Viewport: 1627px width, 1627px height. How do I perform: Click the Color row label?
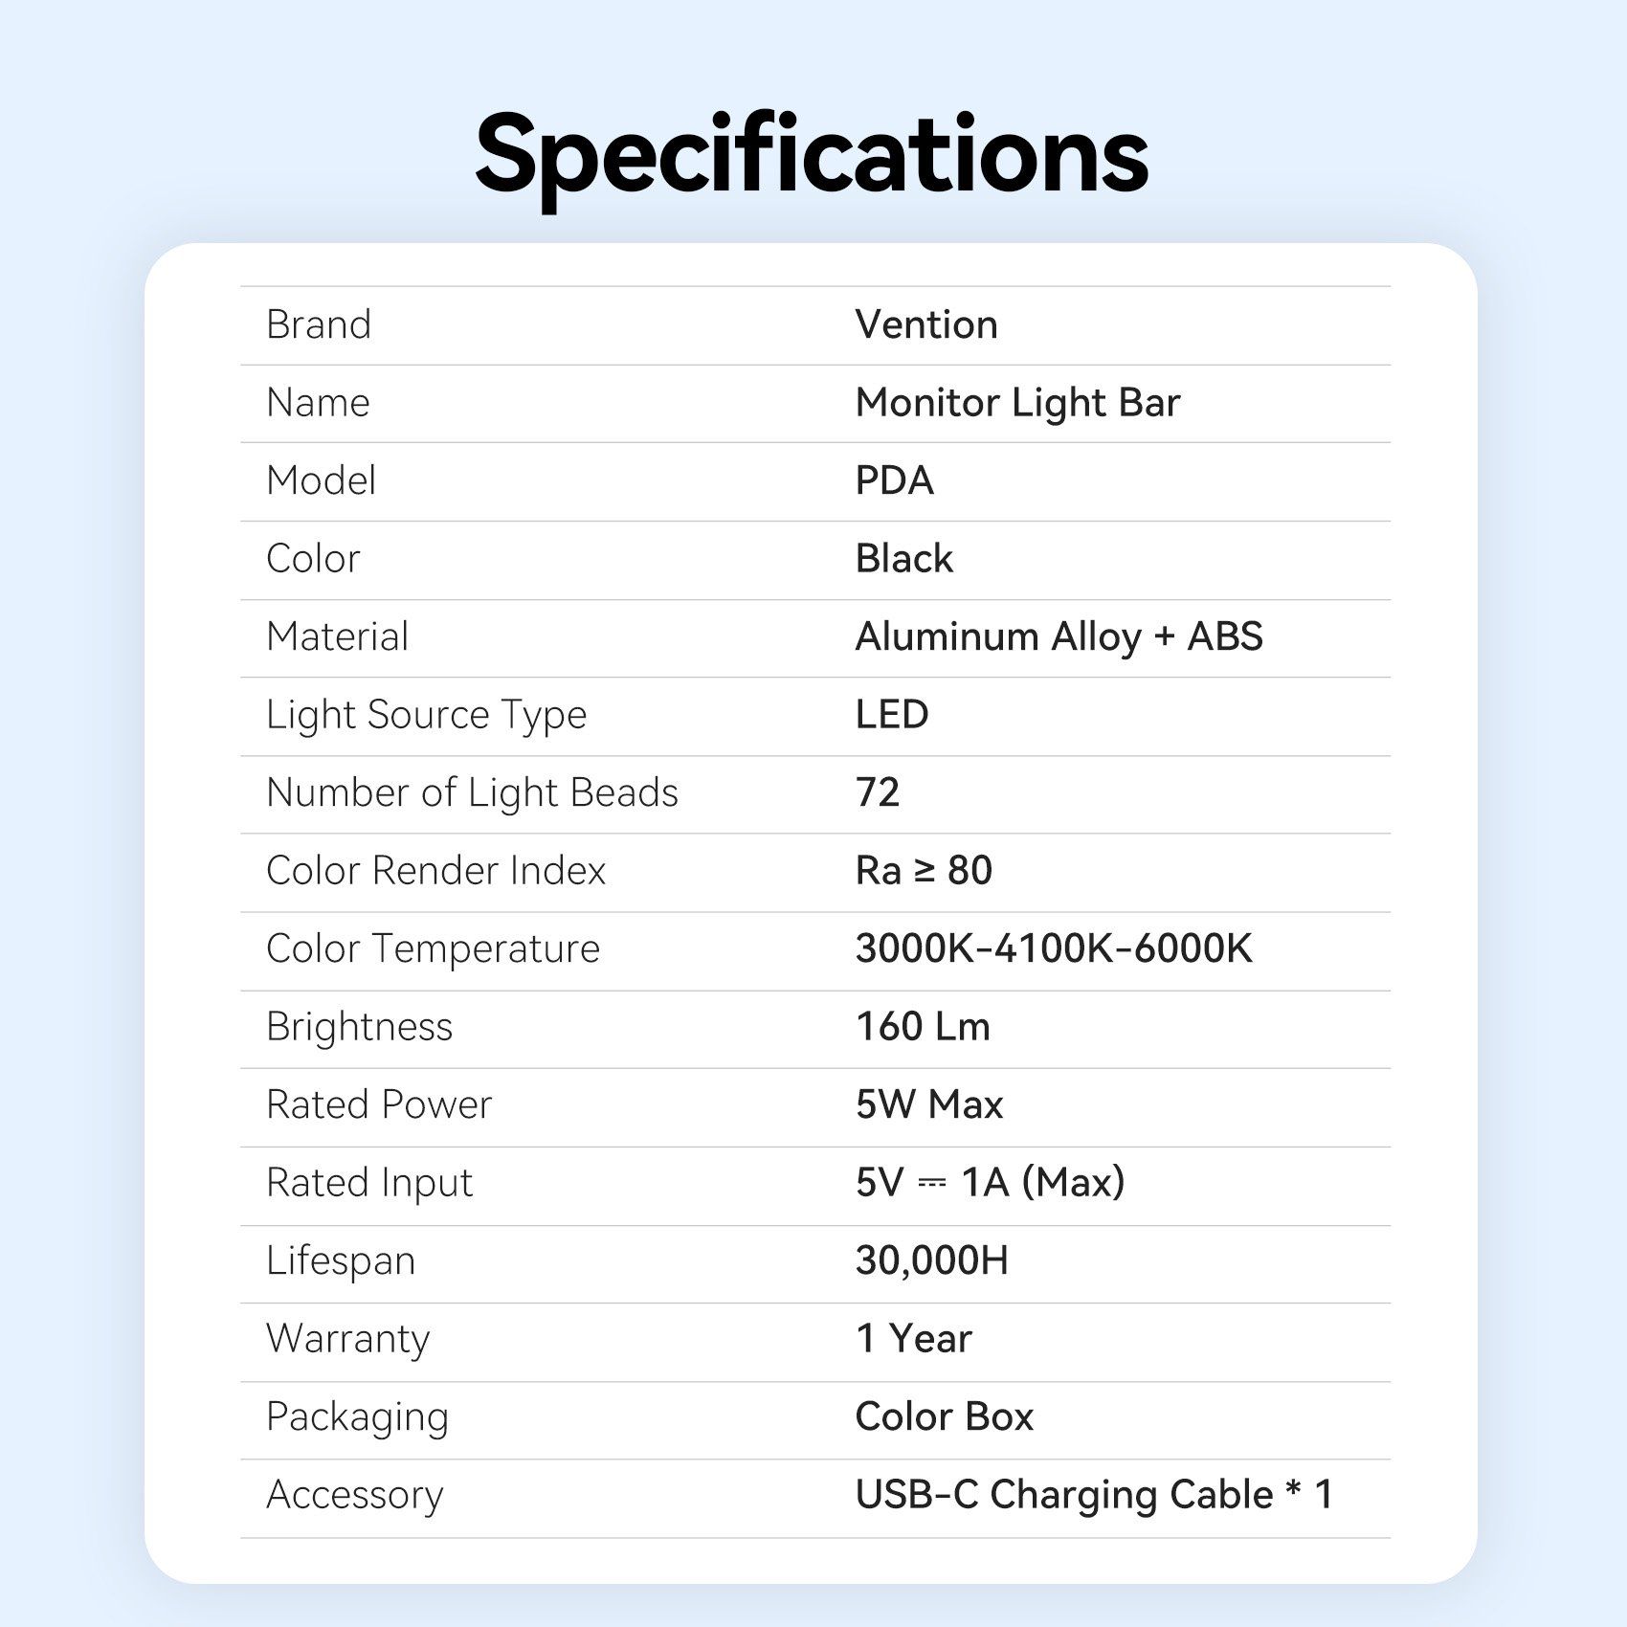click(313, 559)
